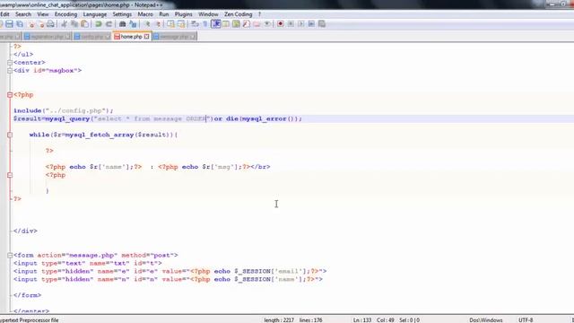Click the Zoom In toolbar icon
The width and height of the screenshot is (574, 323).
coord(147,24)
